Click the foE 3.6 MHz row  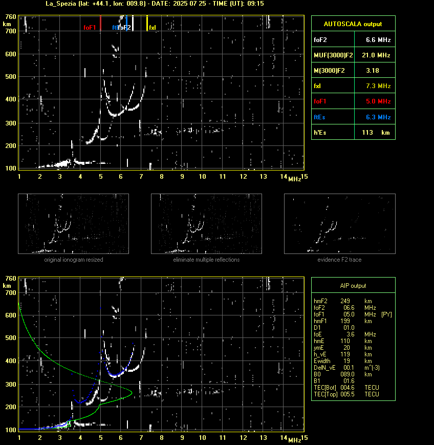(x=344, y=334)
